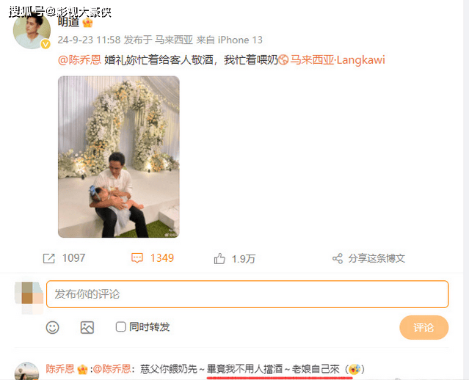Focus the 发布你的评论 input box
The image size is (469, 380).
coord(247,294)
